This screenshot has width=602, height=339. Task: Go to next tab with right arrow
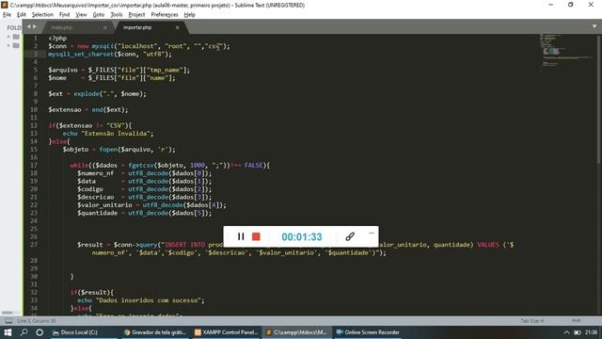coord(35,26)
